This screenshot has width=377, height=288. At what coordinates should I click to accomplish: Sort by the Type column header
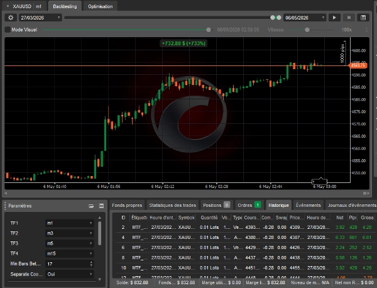[x=237, y=218]
